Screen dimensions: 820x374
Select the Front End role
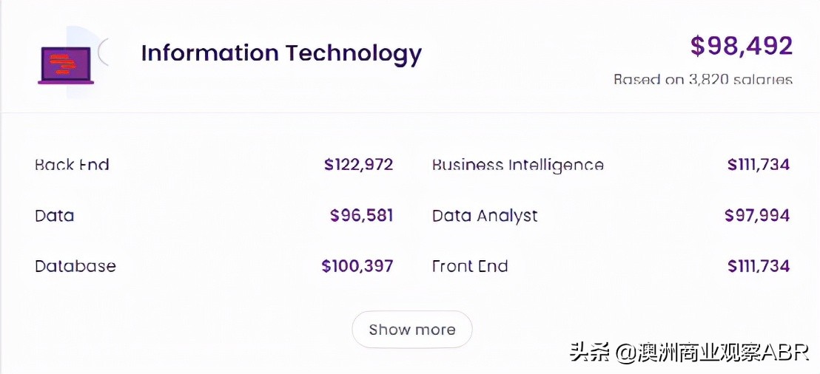[x=470, y=266]
